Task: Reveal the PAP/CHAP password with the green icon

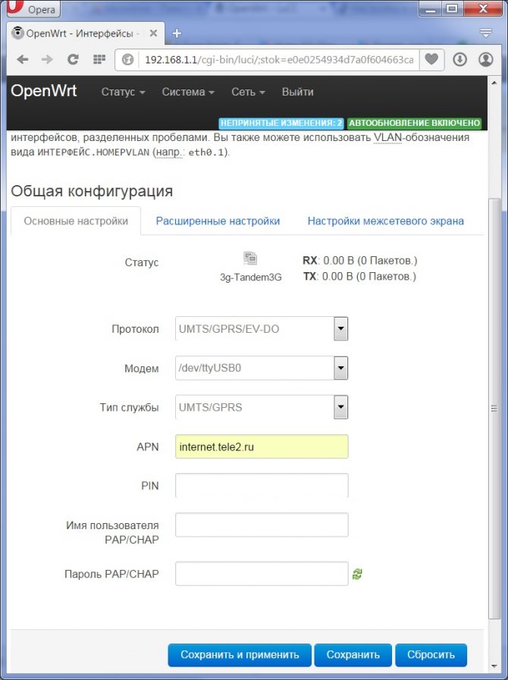Action: point(357,574)
